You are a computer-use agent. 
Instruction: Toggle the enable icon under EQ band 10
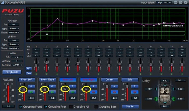[x=130, y=74]
